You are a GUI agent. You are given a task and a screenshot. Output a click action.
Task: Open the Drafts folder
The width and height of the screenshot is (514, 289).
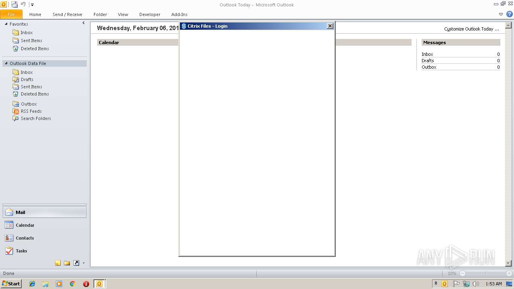[x=27, y=79]
